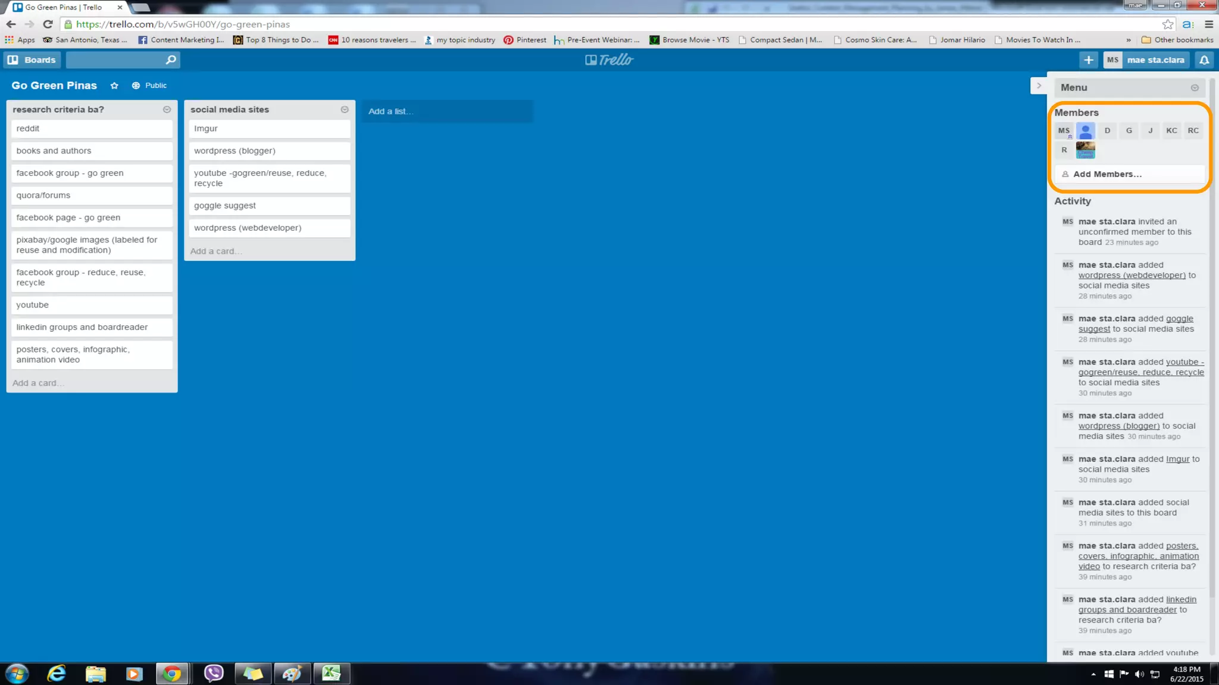Click the Trello logo in header
The width and height of the screenshot is (1219, 685).
609,60
